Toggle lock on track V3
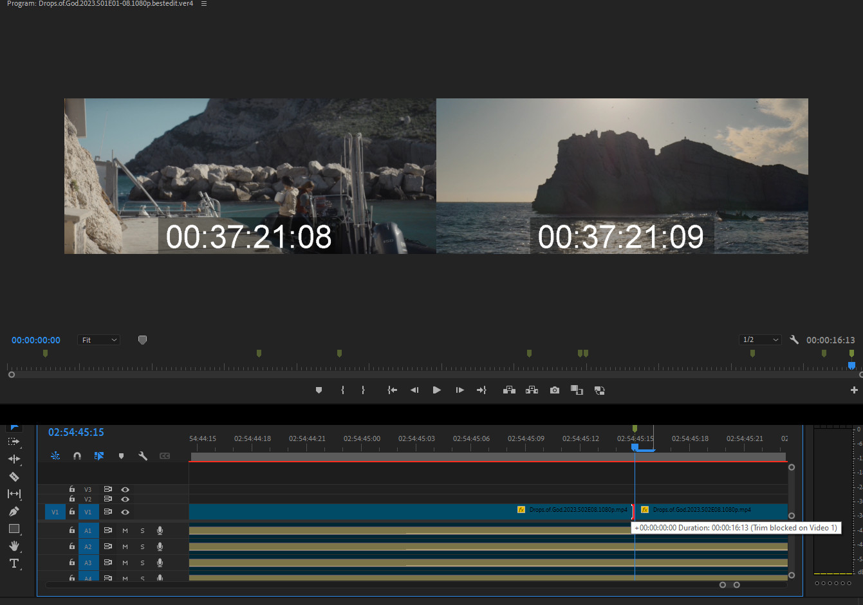Screen dimensions: 863x605 pyautogui.click(x=72, y=489)
